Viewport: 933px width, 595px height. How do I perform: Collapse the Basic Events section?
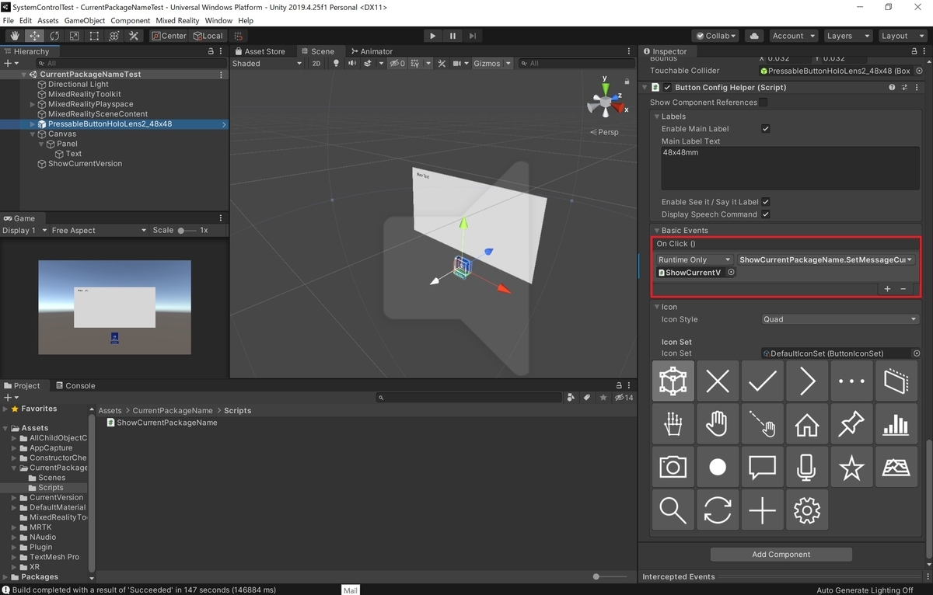pyautogui.click(x=657, y=231)
